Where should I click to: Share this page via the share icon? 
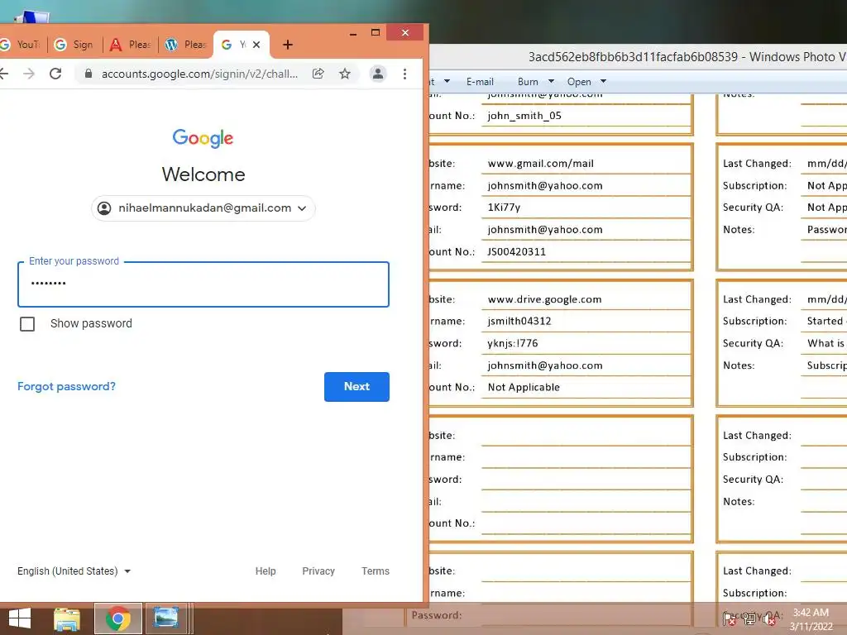click(x=318, y=74)
